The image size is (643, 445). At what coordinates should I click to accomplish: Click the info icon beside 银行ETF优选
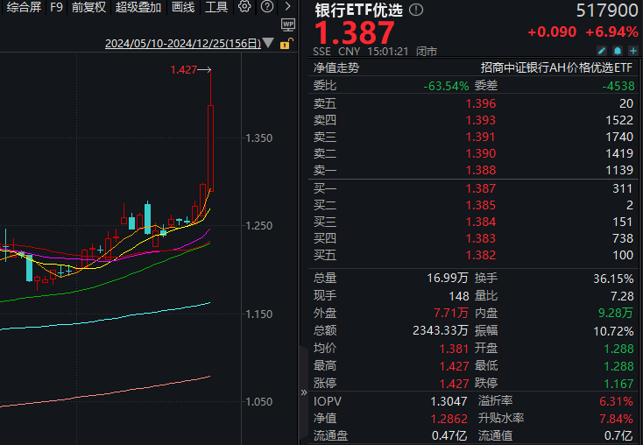point(415,11)
